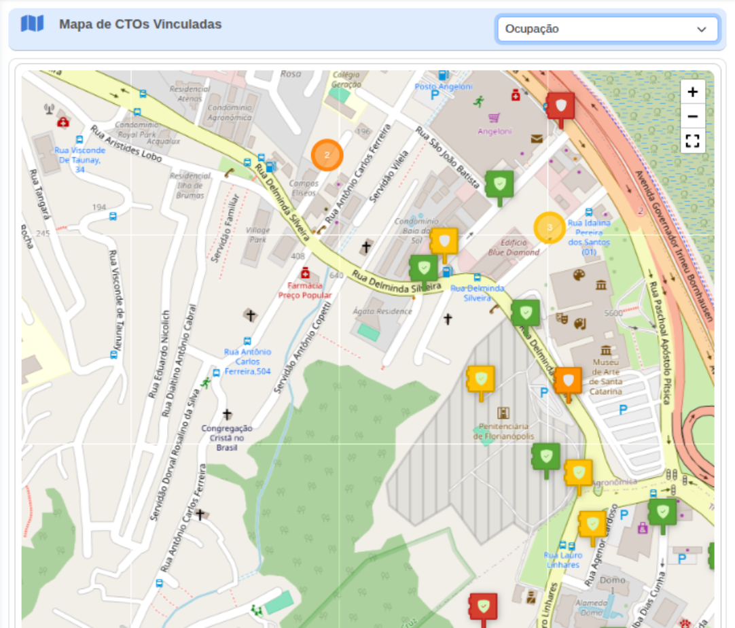Click green CTO marker on Rua São João Batista
The height and width of the screenshot is (628, 735).
tap(499, 184)
